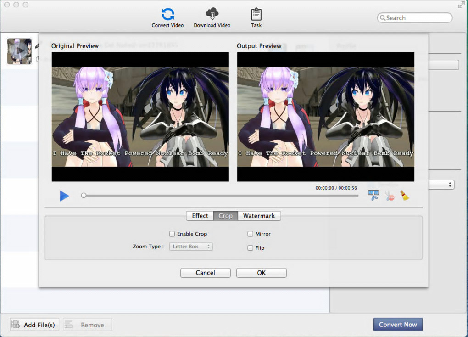Click the Search field
Screen dimensions: 468x337
point(415,17)
